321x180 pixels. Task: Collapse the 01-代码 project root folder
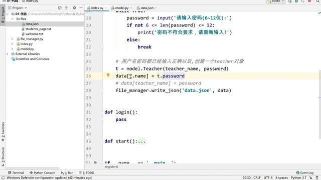[8, 14]
